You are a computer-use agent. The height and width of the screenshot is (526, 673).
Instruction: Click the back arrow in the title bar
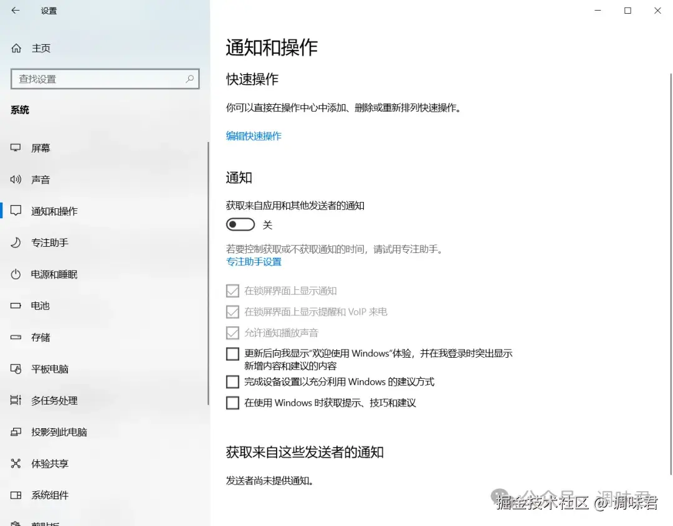(15, 11)
